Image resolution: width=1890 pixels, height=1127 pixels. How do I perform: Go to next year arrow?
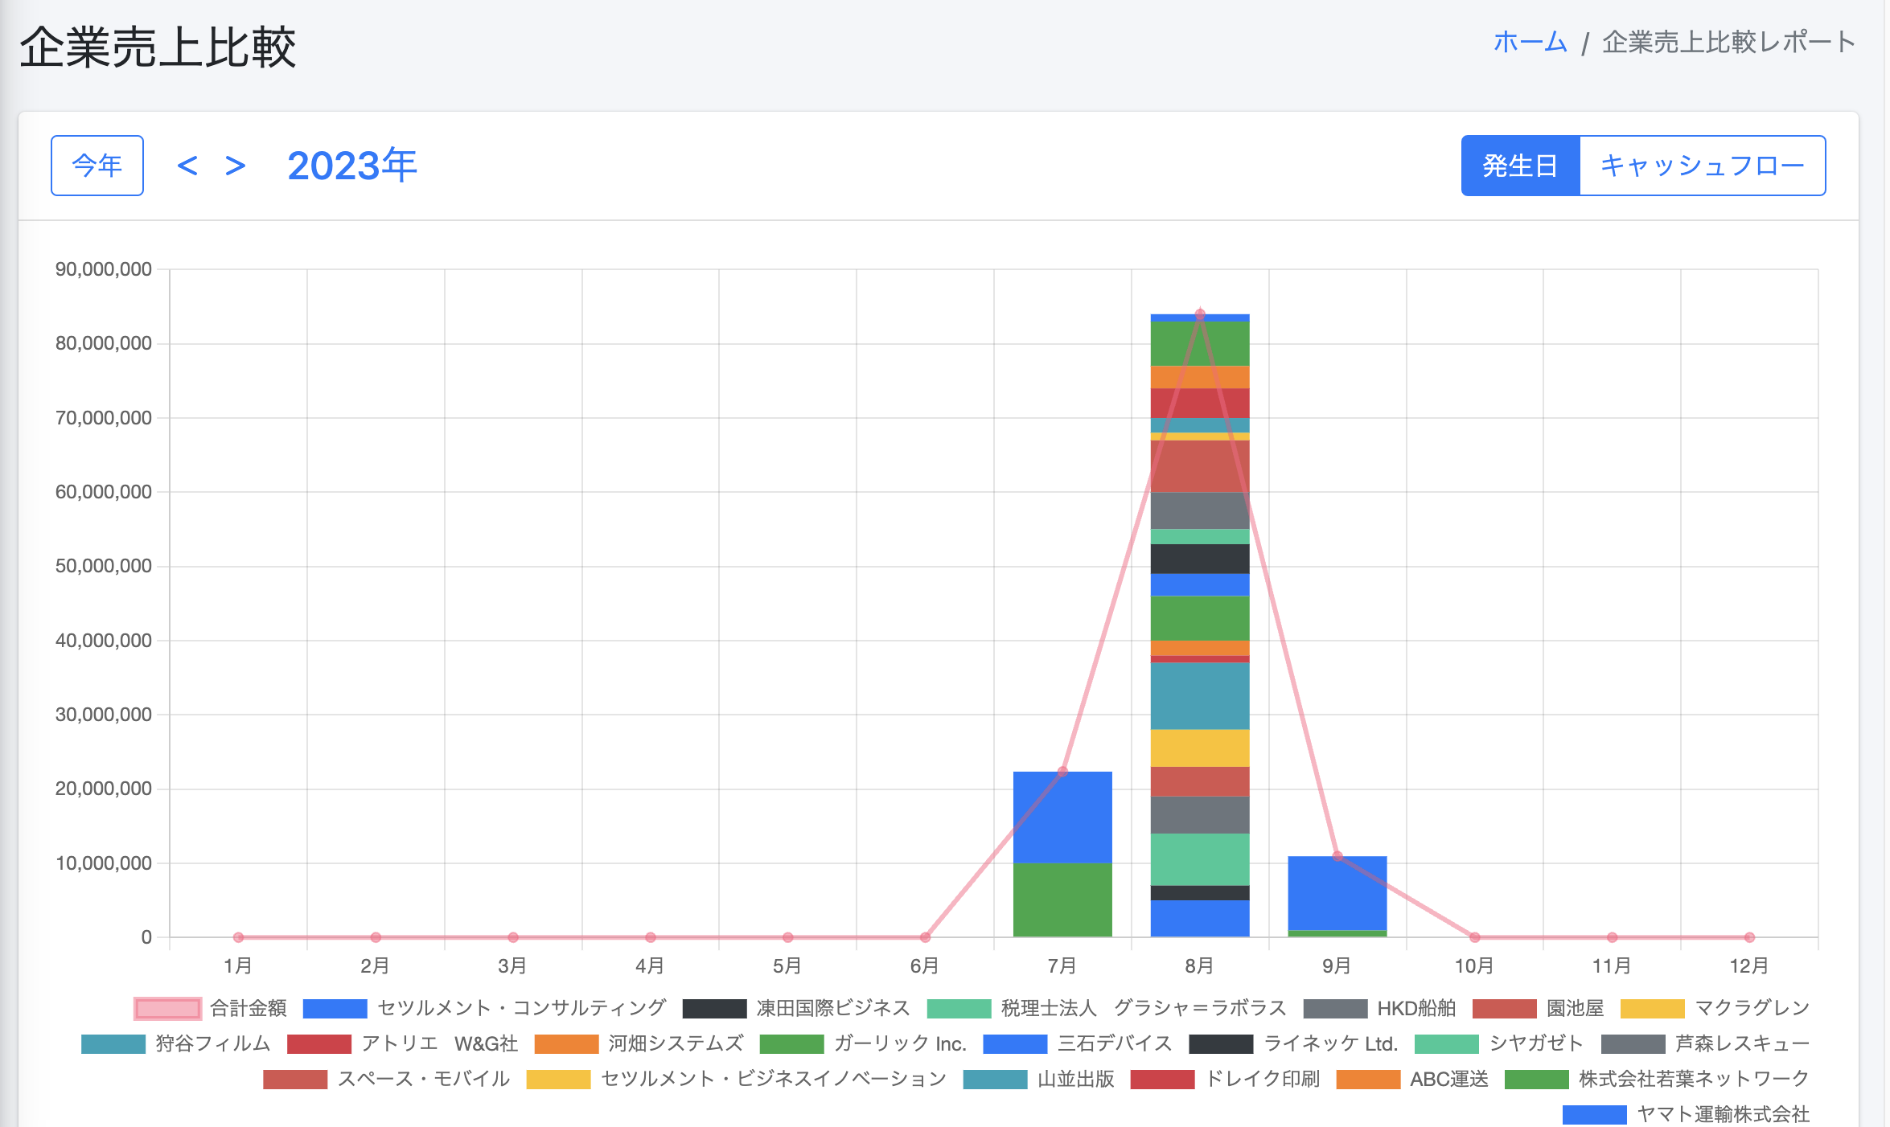pos(235,166)
